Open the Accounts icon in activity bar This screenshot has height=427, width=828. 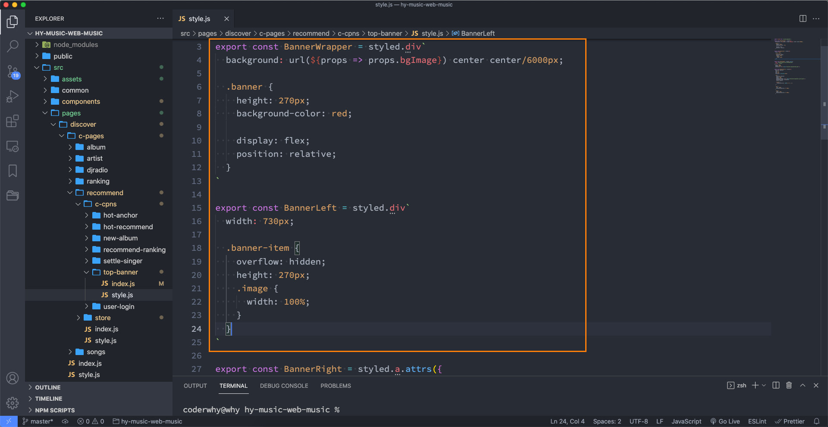point(13,378)
